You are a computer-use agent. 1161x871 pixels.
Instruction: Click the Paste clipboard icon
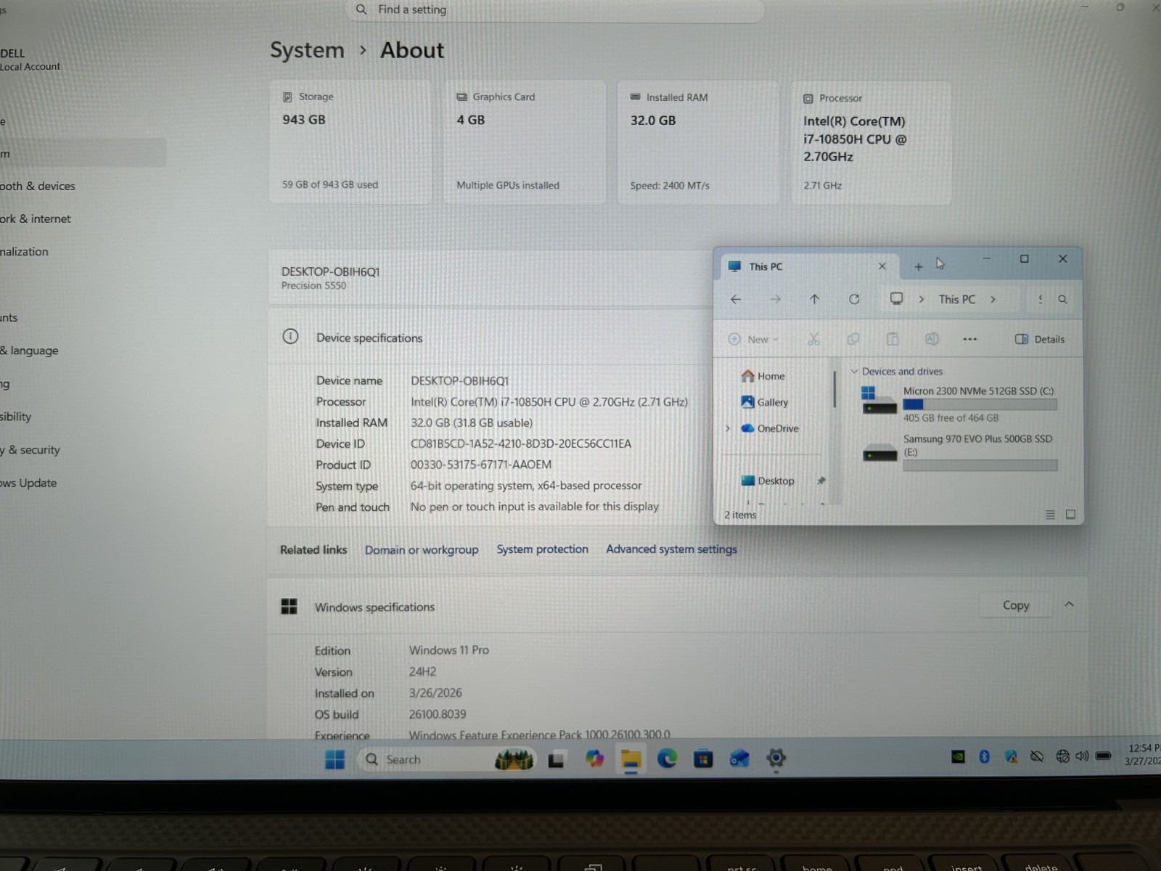[893, 339]
